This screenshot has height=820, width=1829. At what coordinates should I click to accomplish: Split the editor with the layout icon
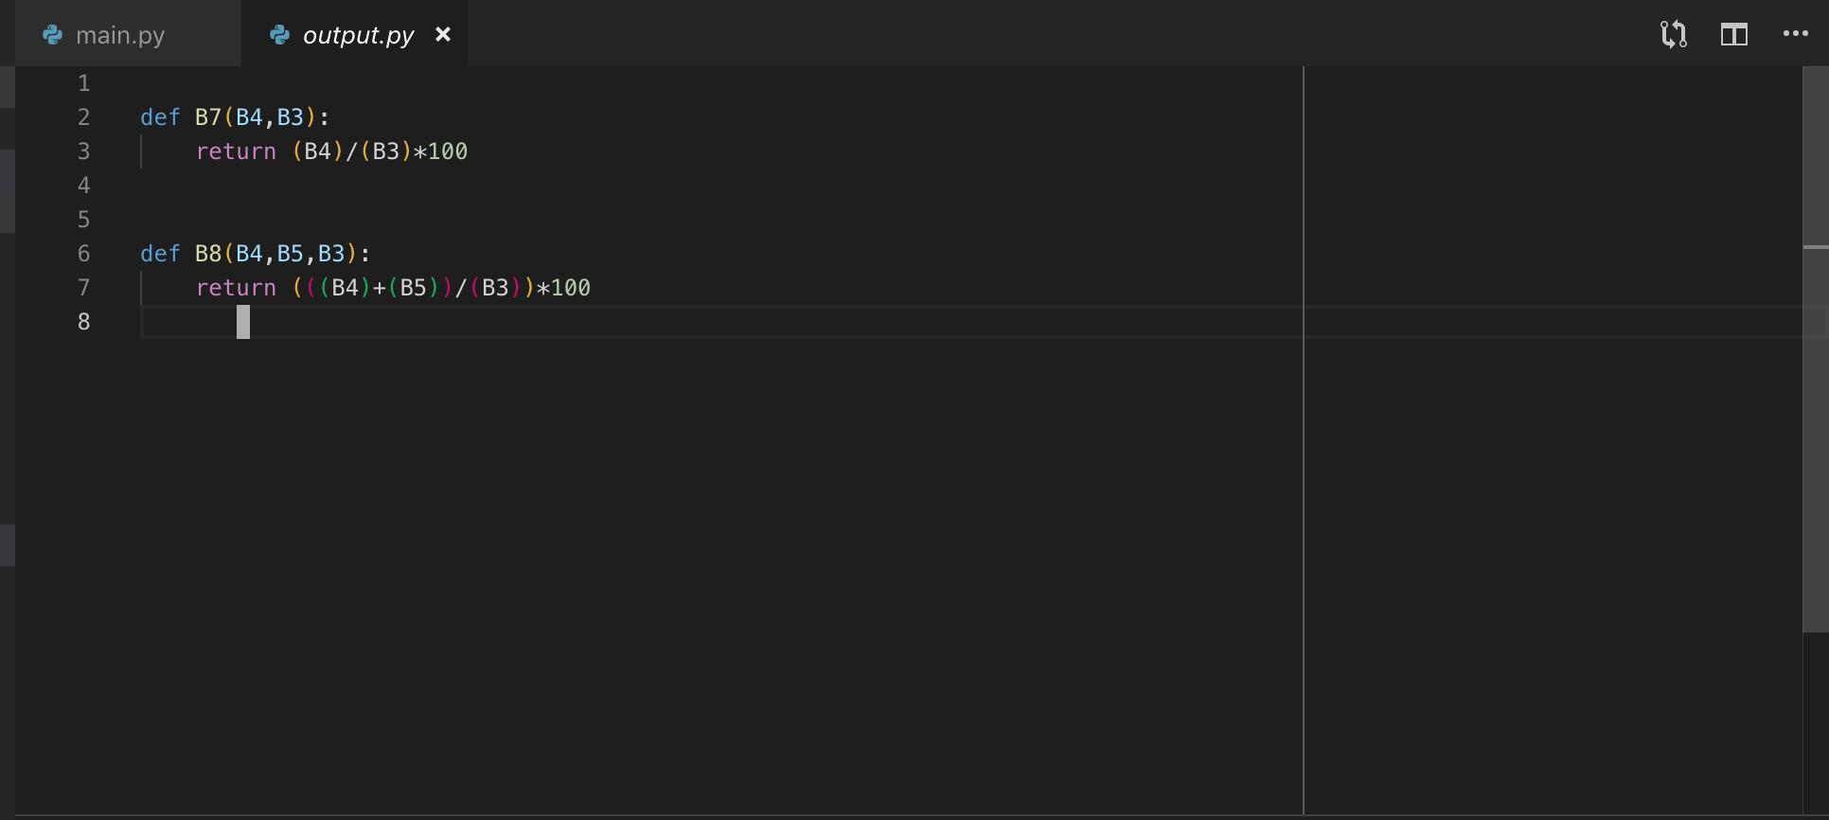click(x=1733, y=35)
